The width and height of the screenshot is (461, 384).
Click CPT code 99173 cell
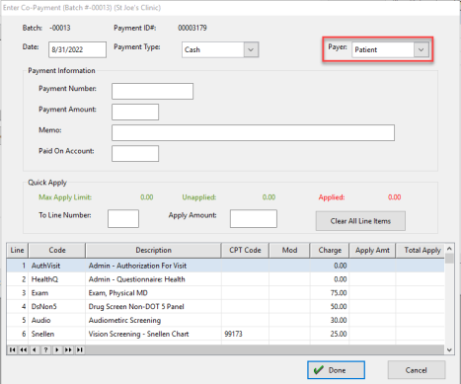tap(245, 334)
